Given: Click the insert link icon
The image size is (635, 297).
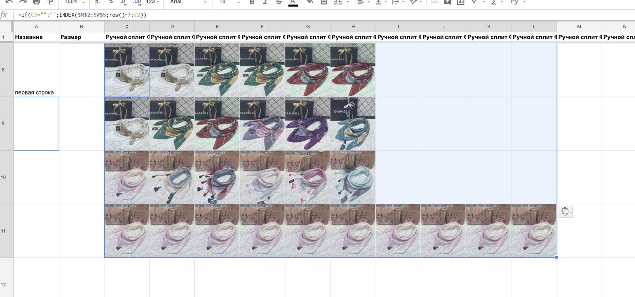Looking at the screenshot, I should click(434, 2).
